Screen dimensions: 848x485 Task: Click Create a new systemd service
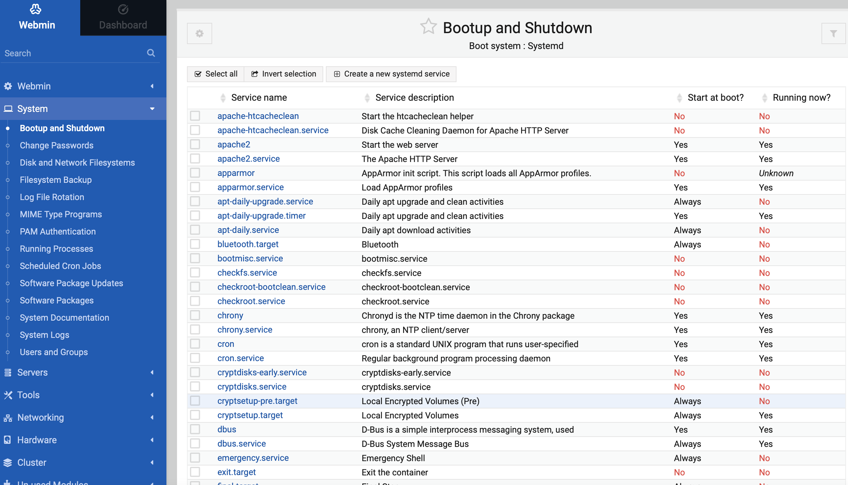(x=391, y=74)
